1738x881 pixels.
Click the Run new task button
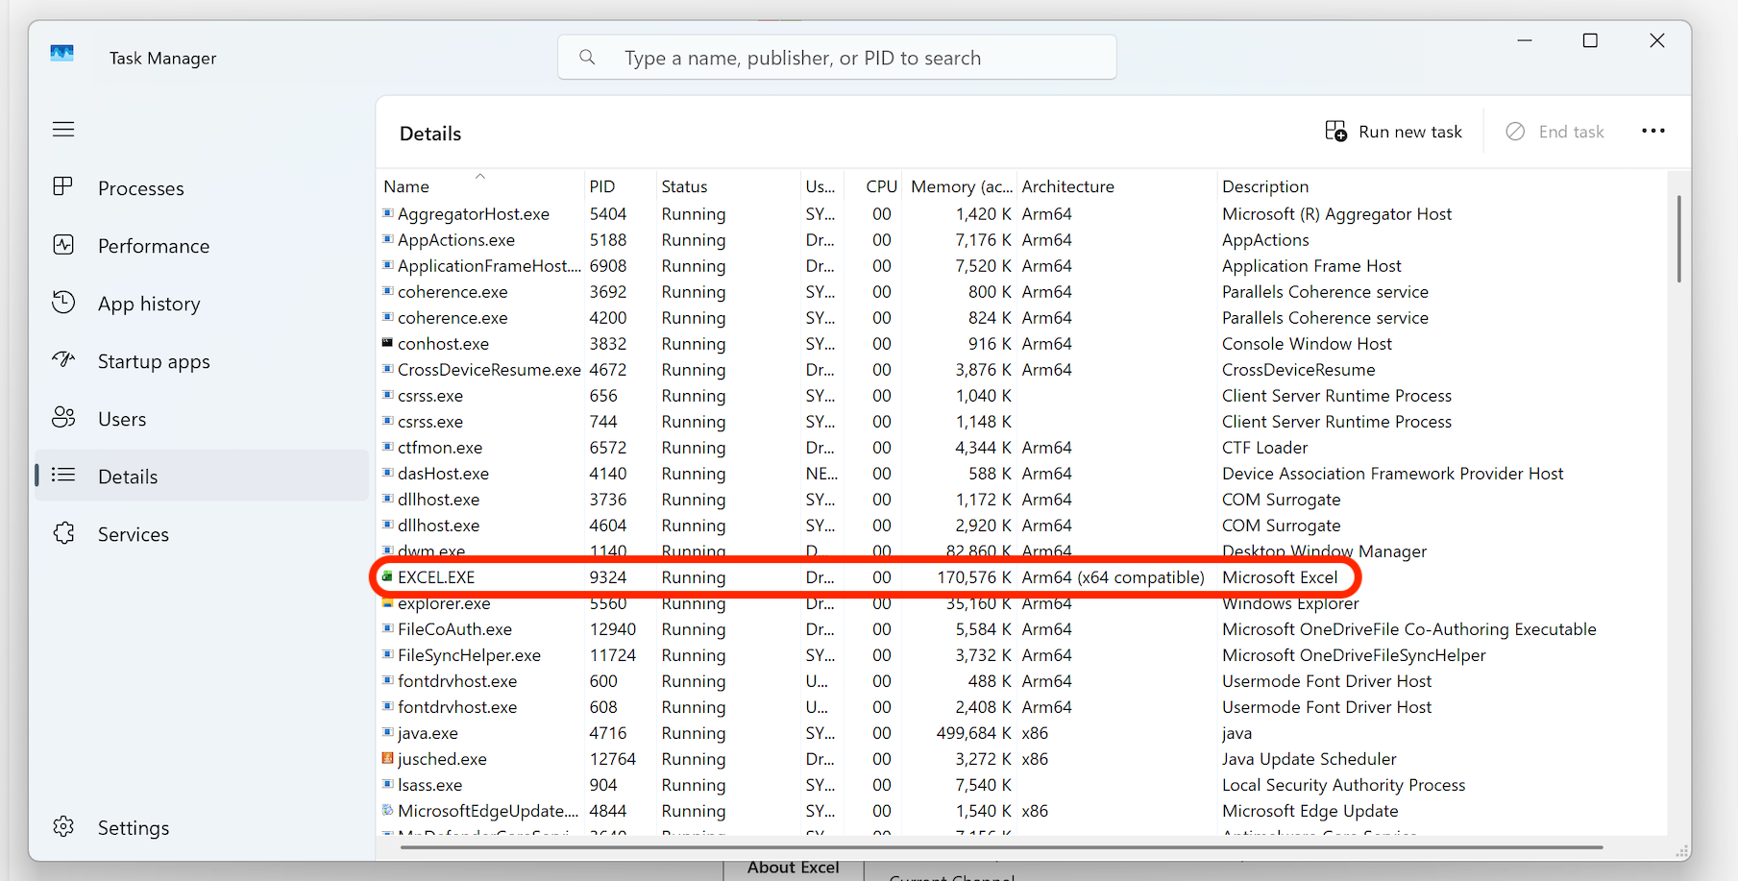(x=1393, y=132)
